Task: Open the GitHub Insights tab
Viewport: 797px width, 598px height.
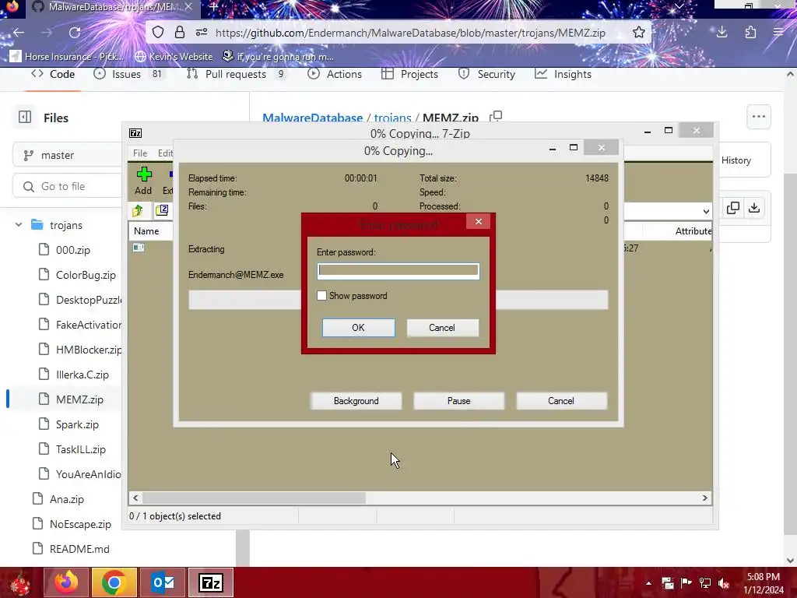Action: point(563,74)
